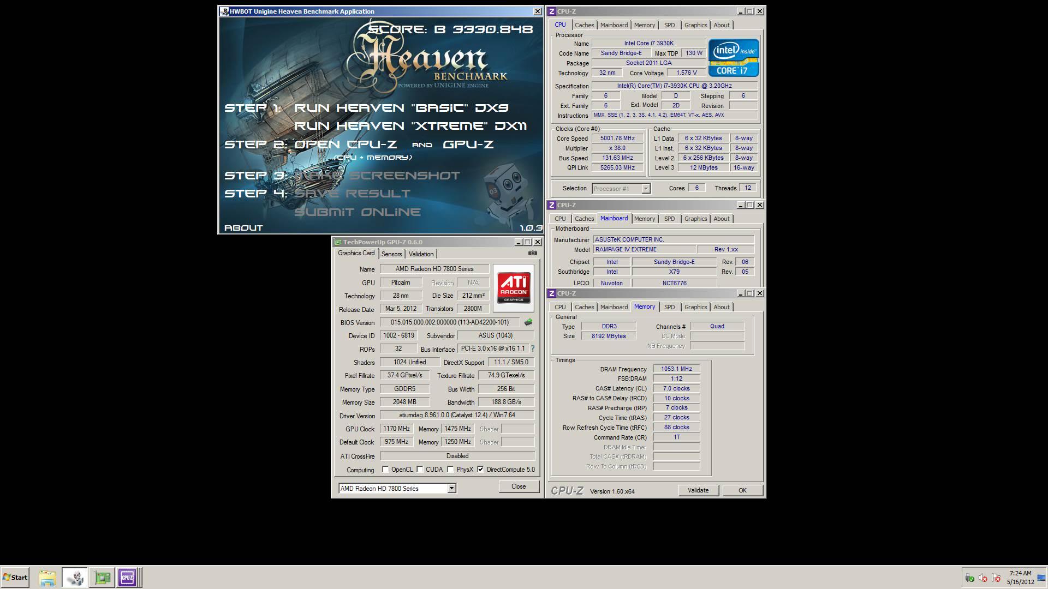The width and height of the screenshot is (1048, 589).
Task: Click the taskbar clock showing 7:24 AM
Action: (x=1020, y=578)
